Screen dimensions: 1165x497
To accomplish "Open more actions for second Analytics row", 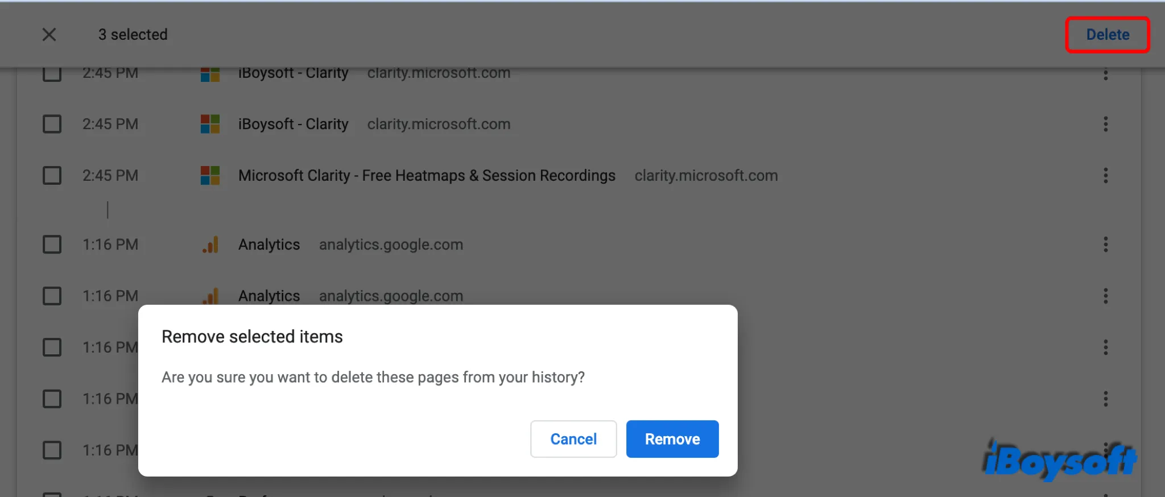I will [x=1106, y=296].
